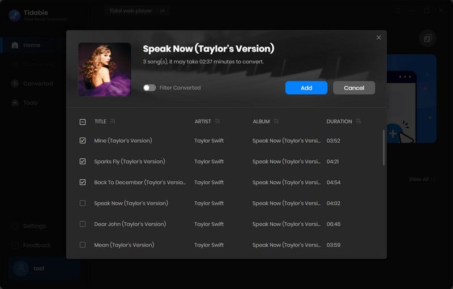Click the blue plus add button
The height and width of the screenshot is (289, 453).
tap(393, 134)
